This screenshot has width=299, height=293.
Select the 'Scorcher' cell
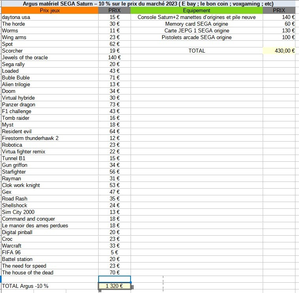(x=50, y=51)
